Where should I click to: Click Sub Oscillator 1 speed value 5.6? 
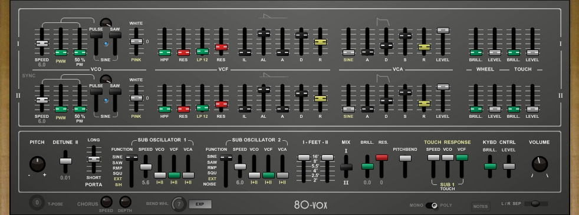click(x=146, y=182)
